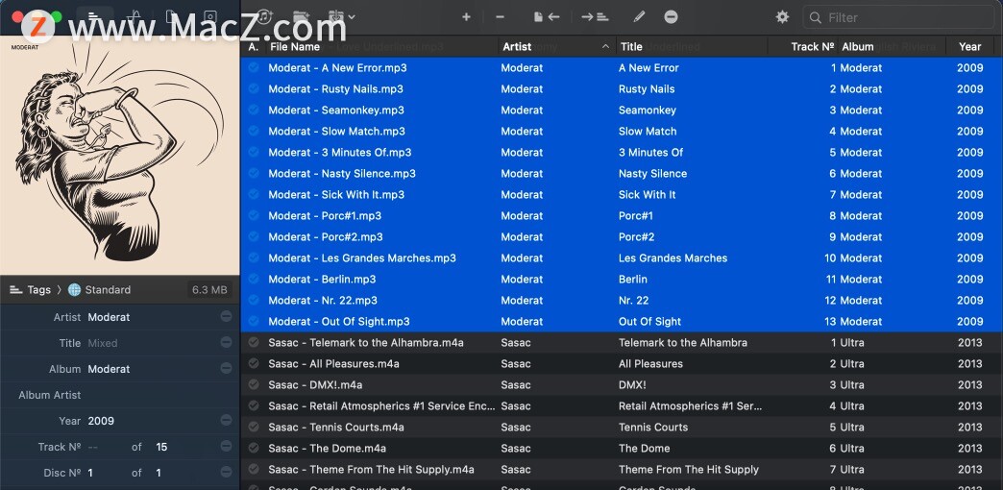Toggle checkmark for Out Of Sight.mp3 row
The width and height of the screenshot is (1003, 490).
pos(254,321)
